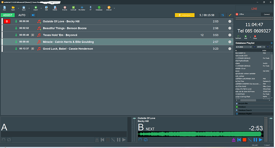
Task: Open the Recycle Bin browser tab
Action: coord(254,103)
